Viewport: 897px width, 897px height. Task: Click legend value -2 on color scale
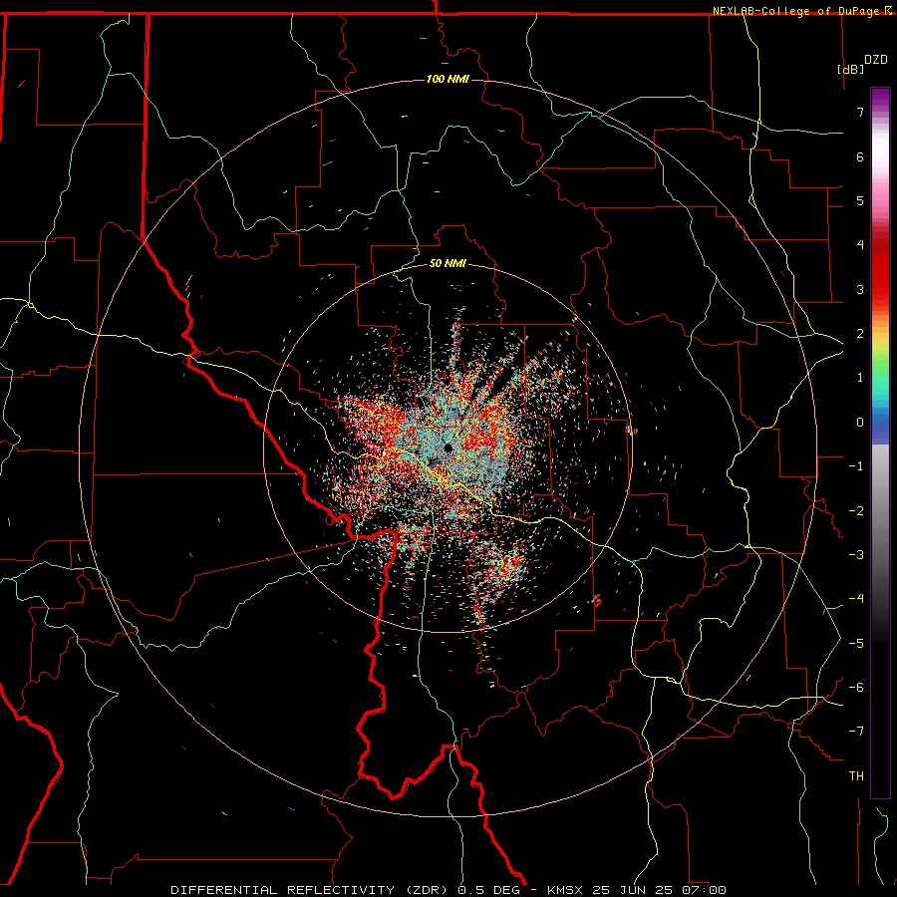click(x=856, y=511)
